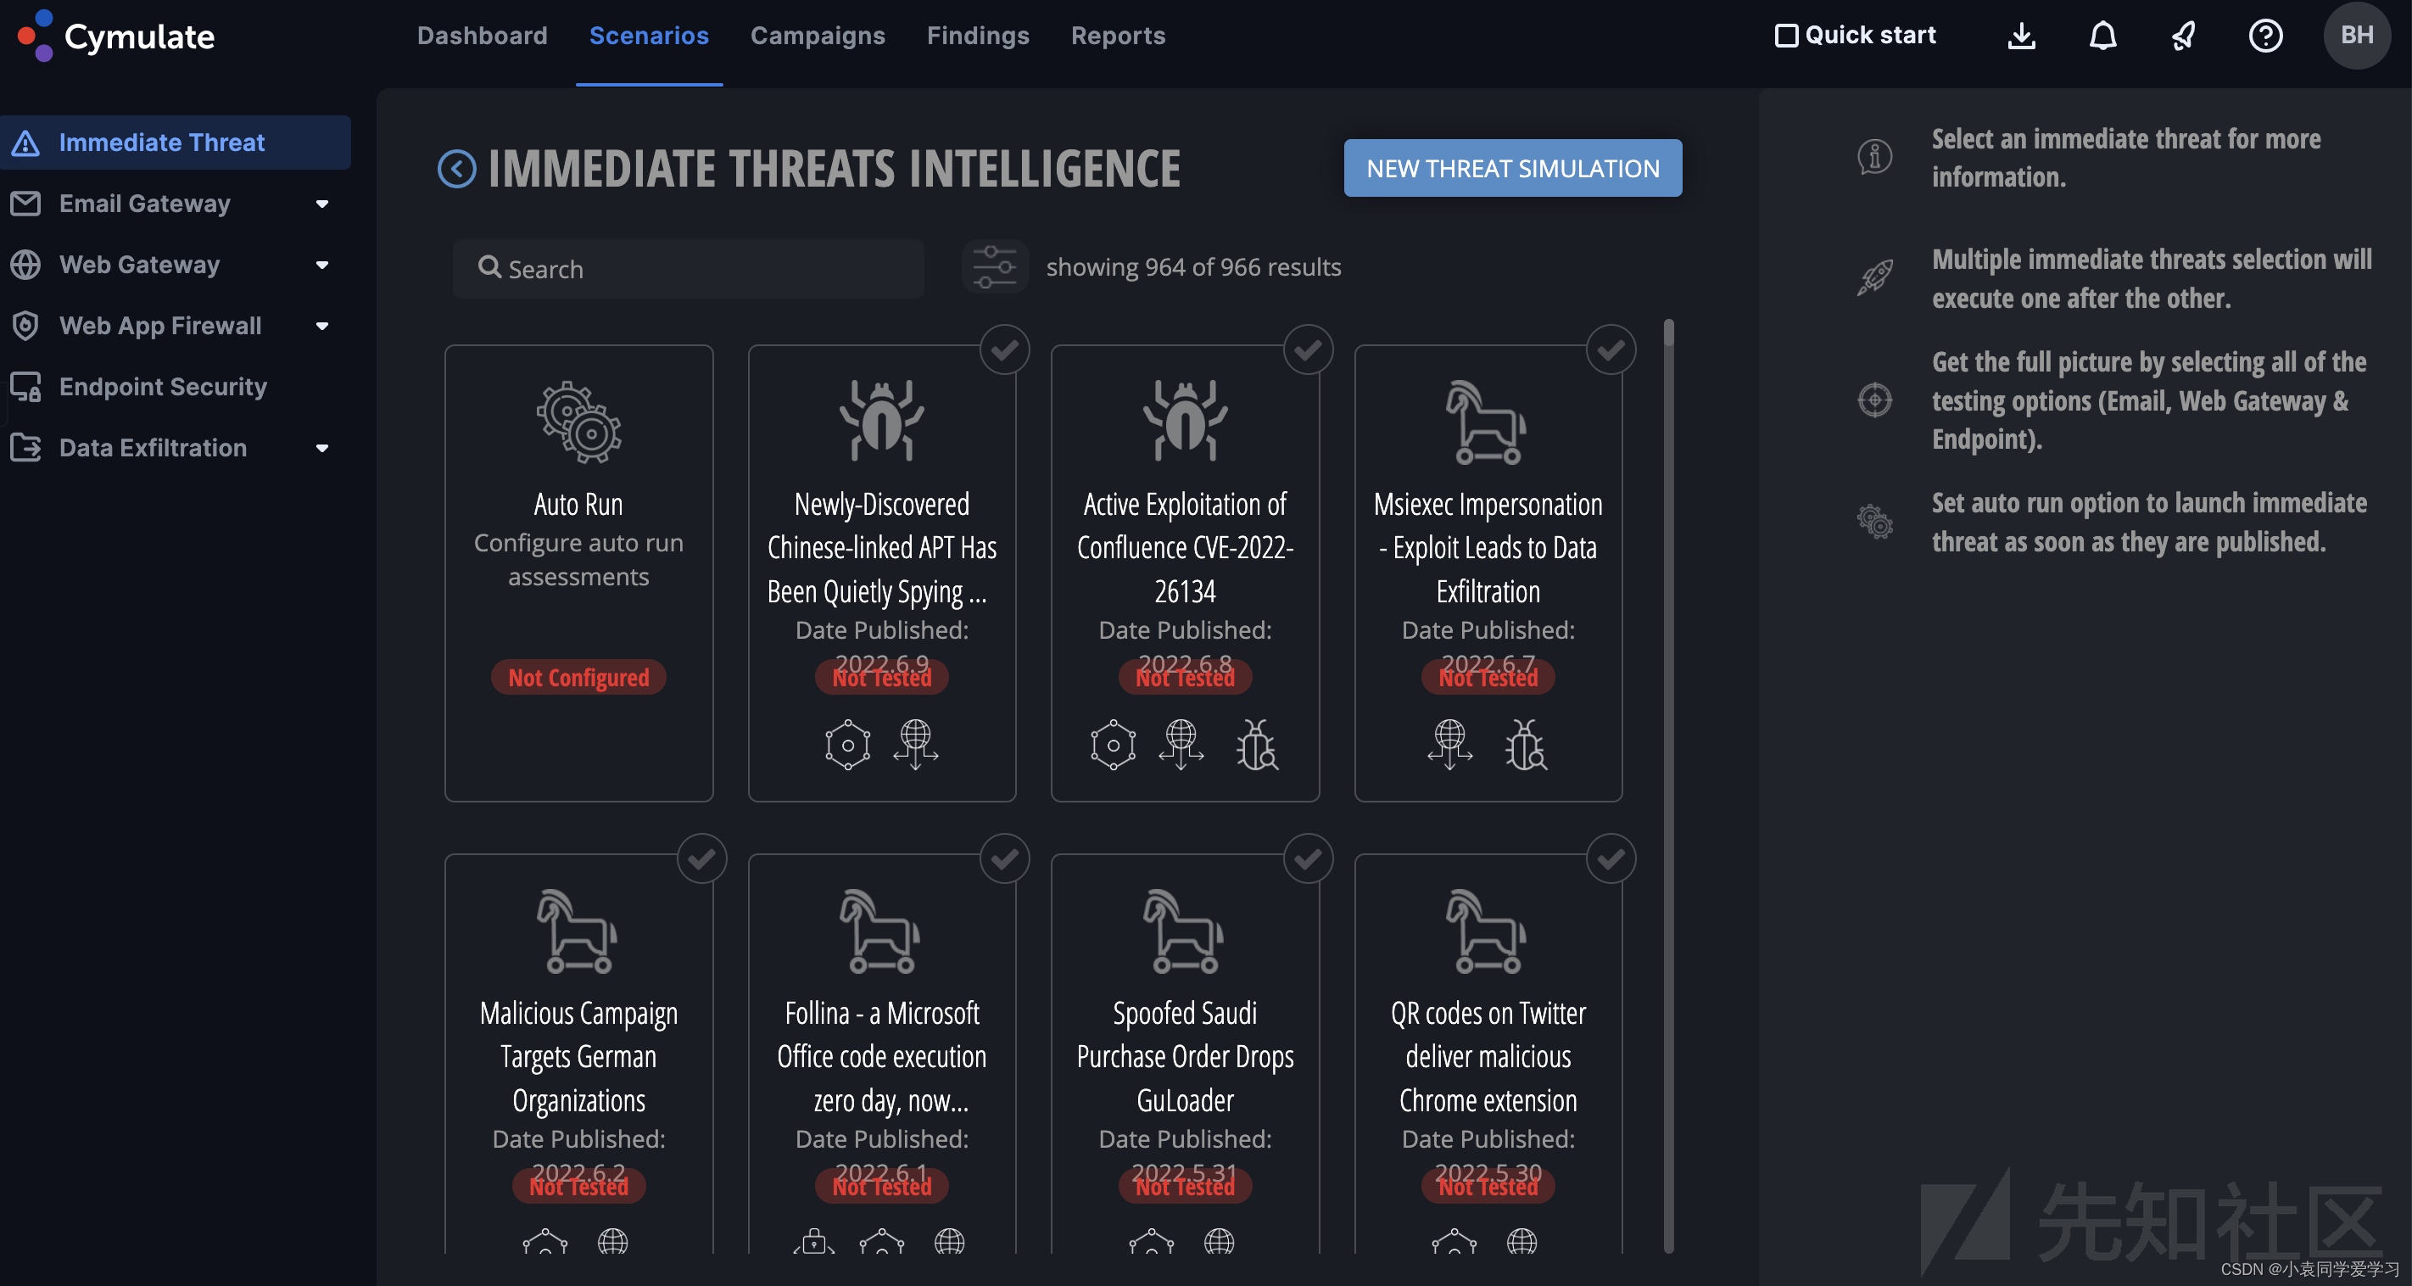Click New Threat Simulation button
2412x1286 pixels.
(x=1512, y=169)
